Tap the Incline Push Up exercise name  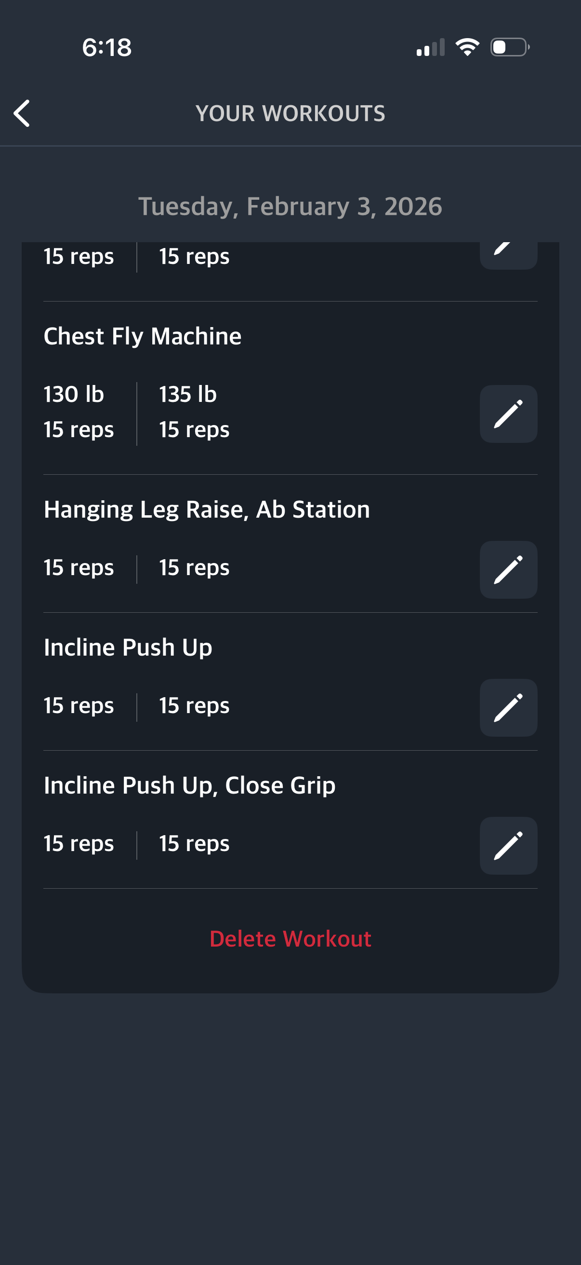[x=128, y=648]
